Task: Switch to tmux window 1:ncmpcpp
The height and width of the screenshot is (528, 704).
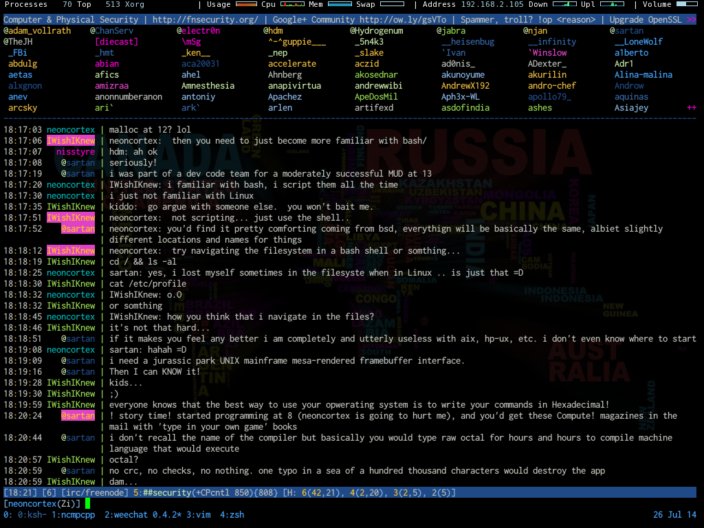Action: point(73,515)
